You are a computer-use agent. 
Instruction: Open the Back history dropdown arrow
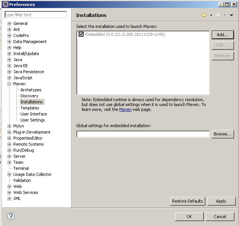pos(211,15)
